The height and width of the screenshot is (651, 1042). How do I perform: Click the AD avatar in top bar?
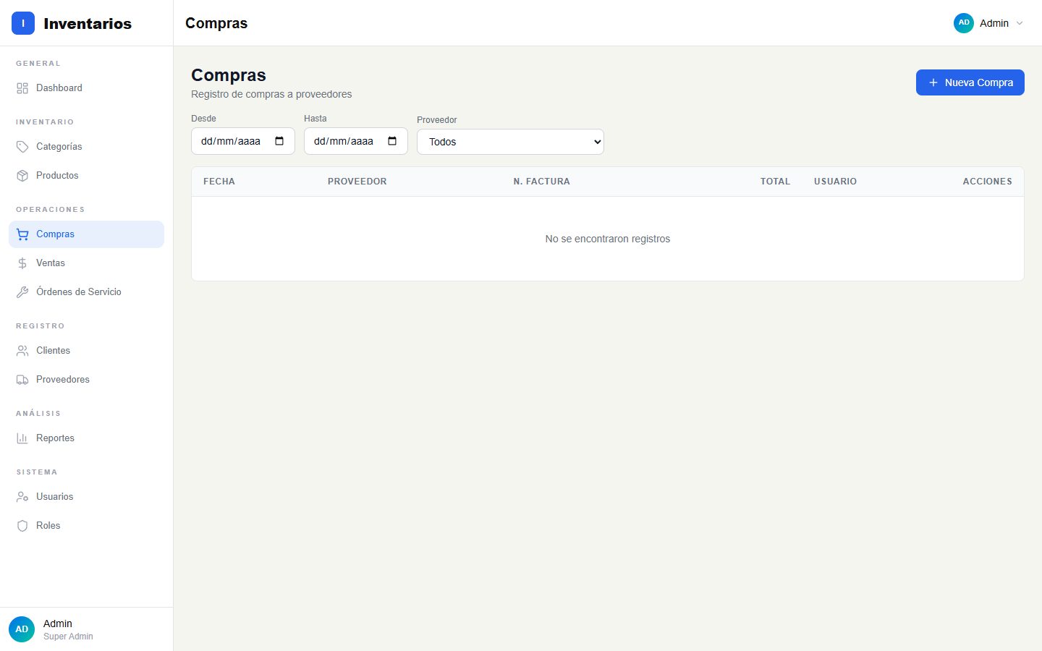point(963,23)
